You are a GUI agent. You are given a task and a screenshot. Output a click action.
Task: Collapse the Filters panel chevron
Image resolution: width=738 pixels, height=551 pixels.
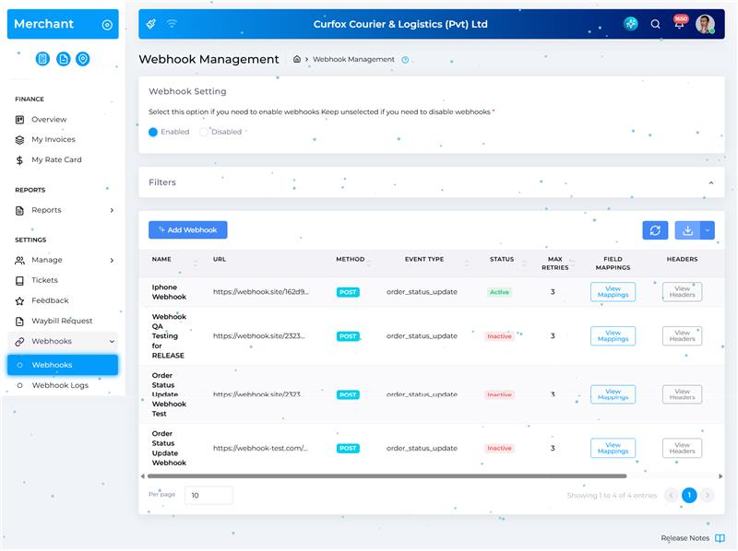click(710, 182)
